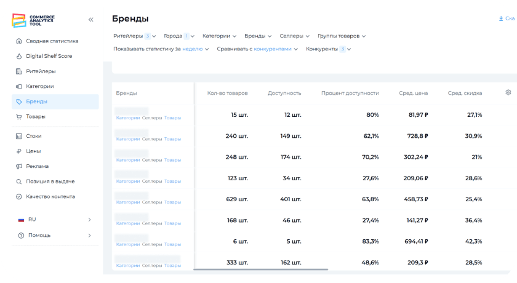
Task: Select the 81,97 ₽ price cell
Action: tap(418, 115)
